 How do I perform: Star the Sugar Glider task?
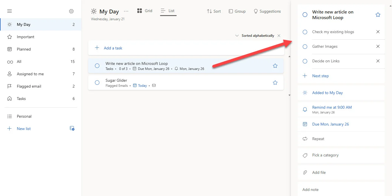[275, 83]
